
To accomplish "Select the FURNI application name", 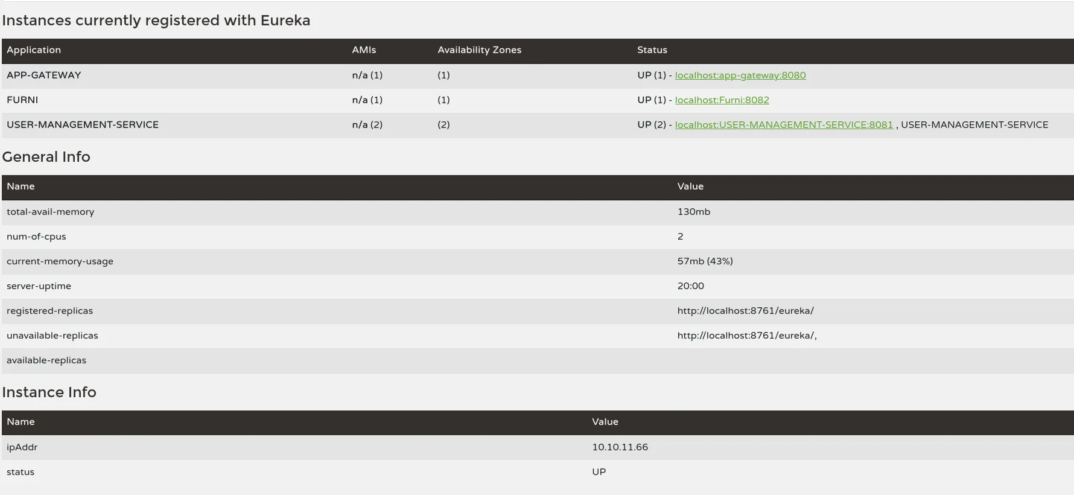I will click(x=22, y=100).
